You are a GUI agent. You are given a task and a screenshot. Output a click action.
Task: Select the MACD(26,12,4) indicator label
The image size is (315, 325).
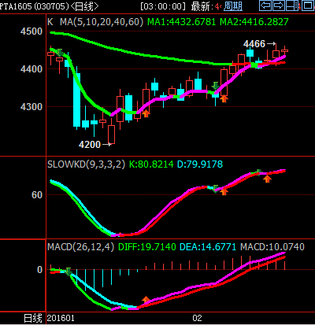[x=80, y=247]
